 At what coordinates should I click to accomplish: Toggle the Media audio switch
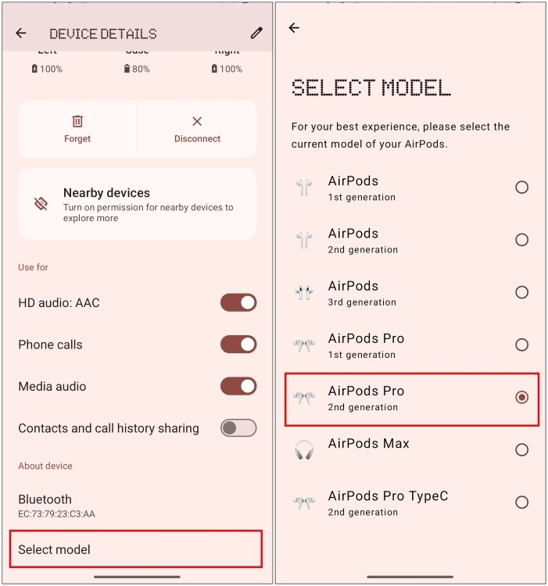coord(238,386)
